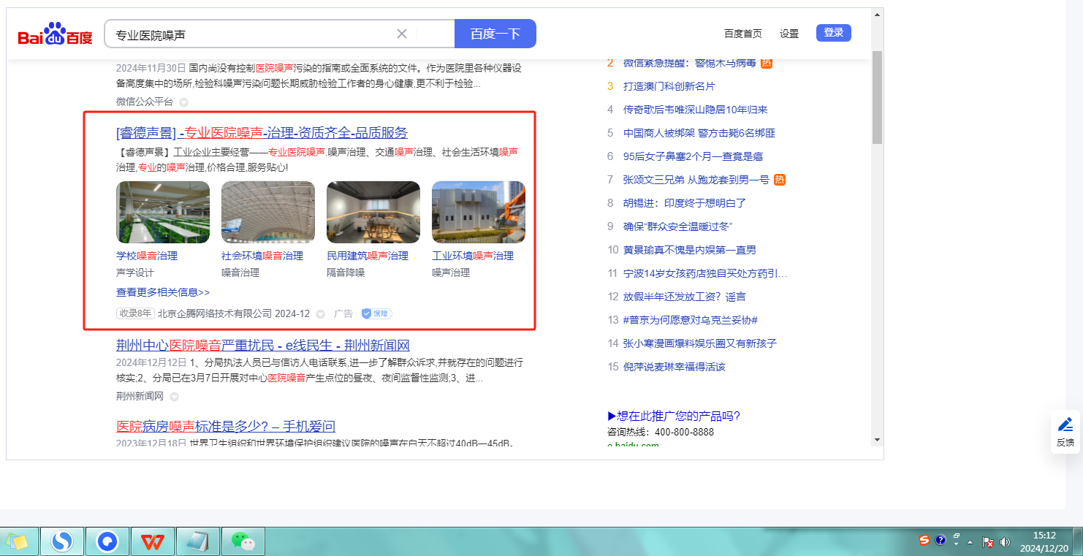Expand dropdown next to 微信公众平台
This screenshot has height=556, width=1083.
[x=184, y=102]
